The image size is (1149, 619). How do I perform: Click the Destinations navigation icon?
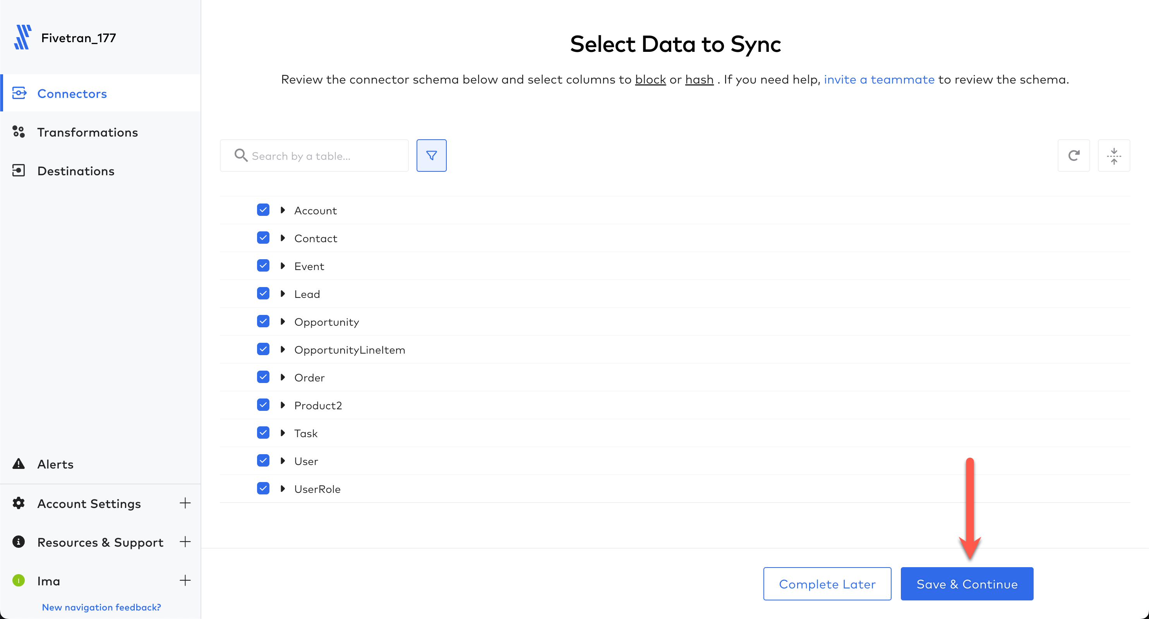click(x=19, y=170)
